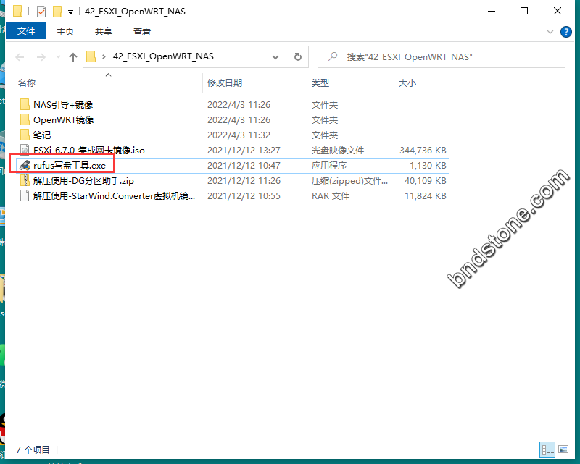This screenshot has width=580, height=464.
Task: Click the 42_ESXI_OpenWRT_NAS breadcrumb in address bar
Action: point(163,56)
